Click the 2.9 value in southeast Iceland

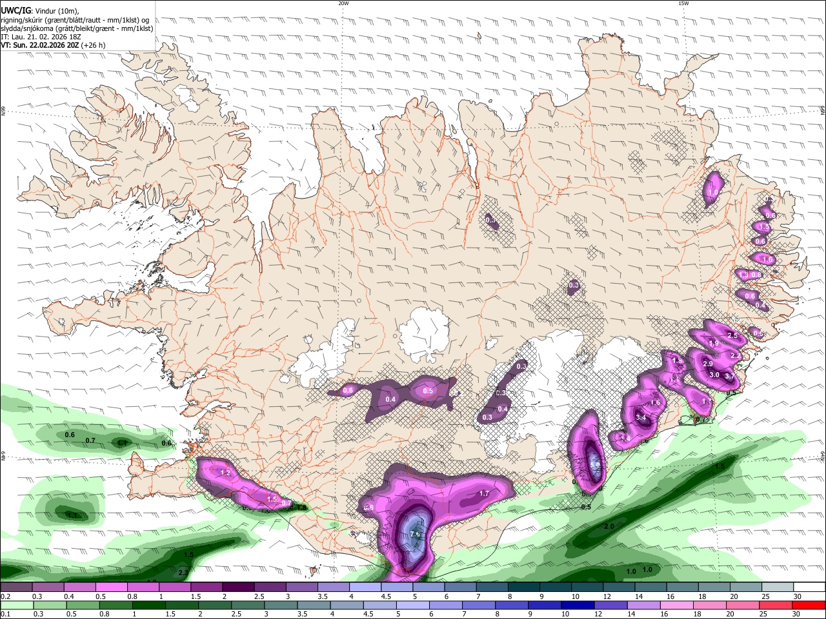(708, 364)
